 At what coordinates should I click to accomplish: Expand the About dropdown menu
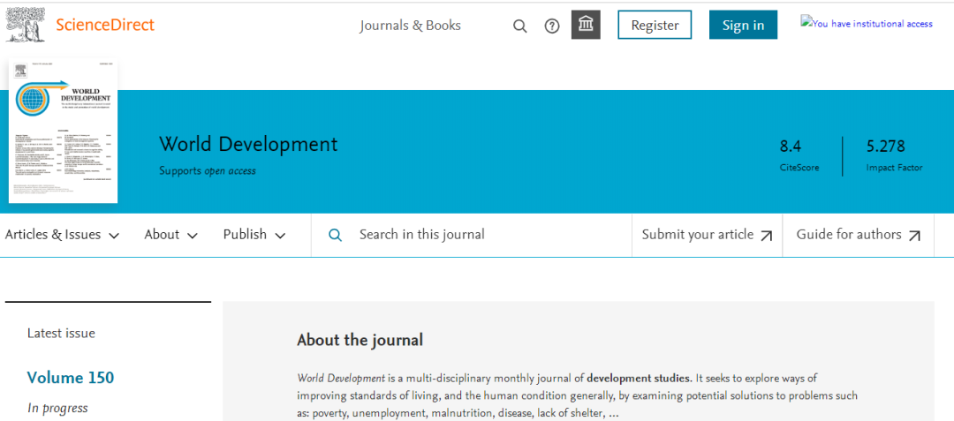[170, 235]
